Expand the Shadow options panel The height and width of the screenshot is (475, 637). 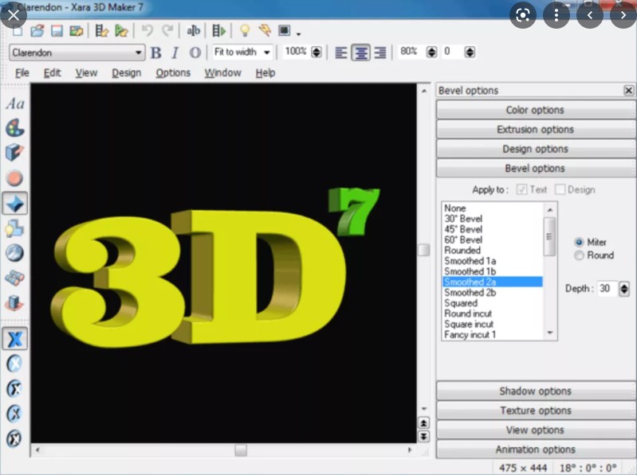(x=536, y=391)
